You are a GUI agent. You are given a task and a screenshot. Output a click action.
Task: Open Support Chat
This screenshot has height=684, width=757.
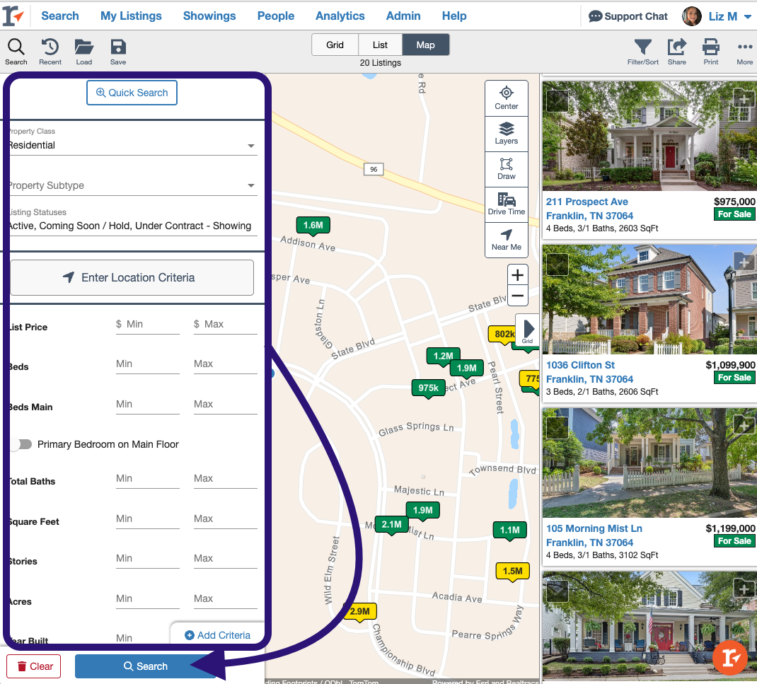point(628,16)
